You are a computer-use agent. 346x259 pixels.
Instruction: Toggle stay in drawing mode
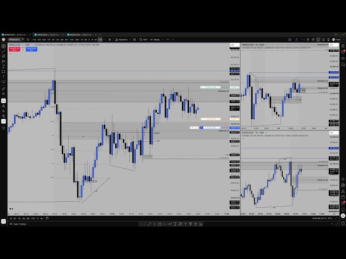click(x=3, y=106)
